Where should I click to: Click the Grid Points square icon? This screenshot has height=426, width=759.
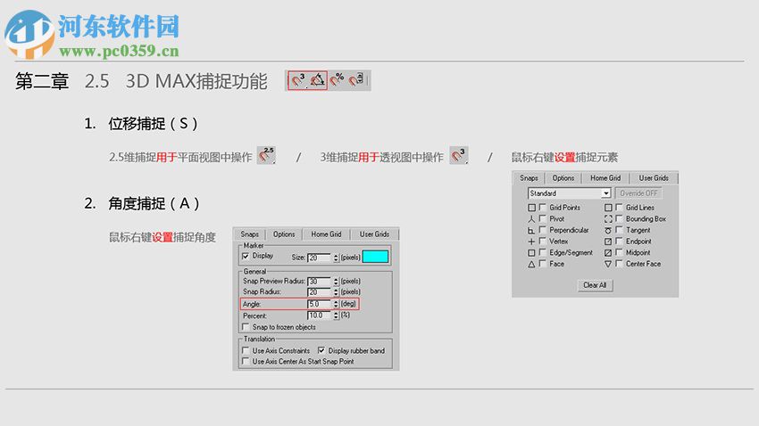coord(531,208)
